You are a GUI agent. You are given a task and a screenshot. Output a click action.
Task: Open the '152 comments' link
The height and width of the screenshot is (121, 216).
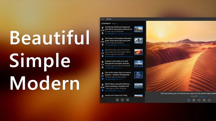click(x=110, y=45)
